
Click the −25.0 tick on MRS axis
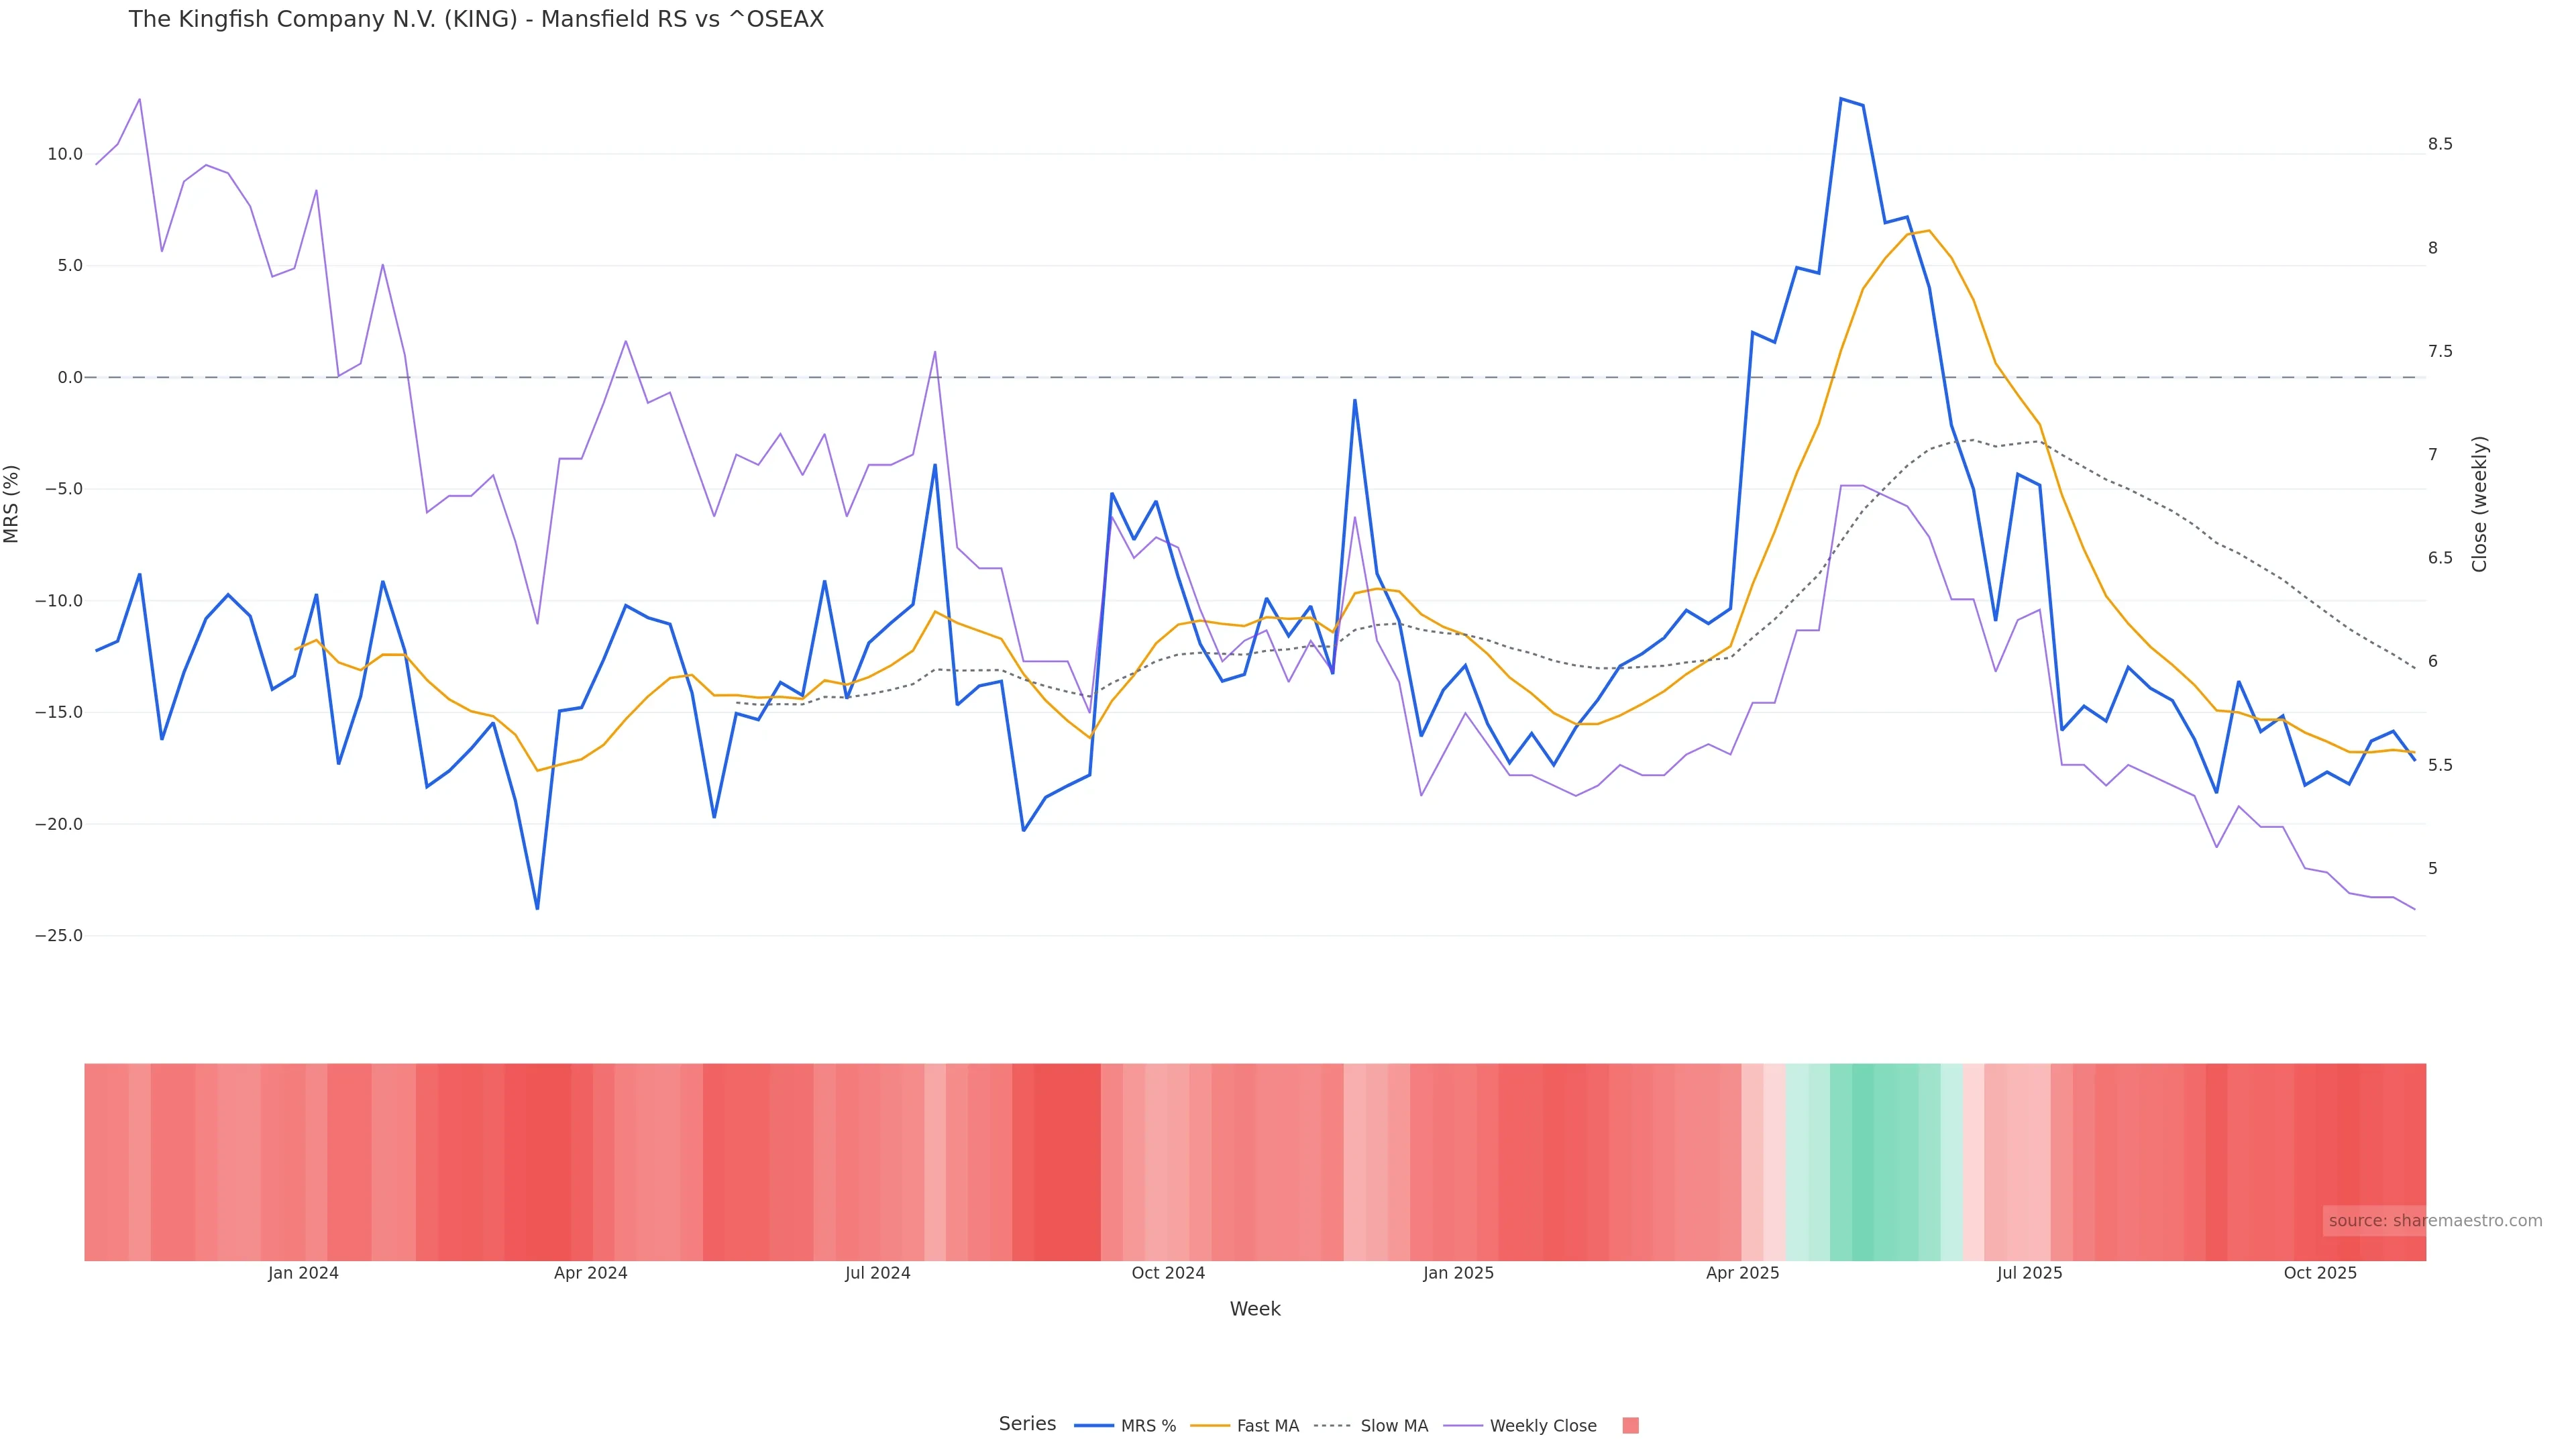tap(59, 936)
